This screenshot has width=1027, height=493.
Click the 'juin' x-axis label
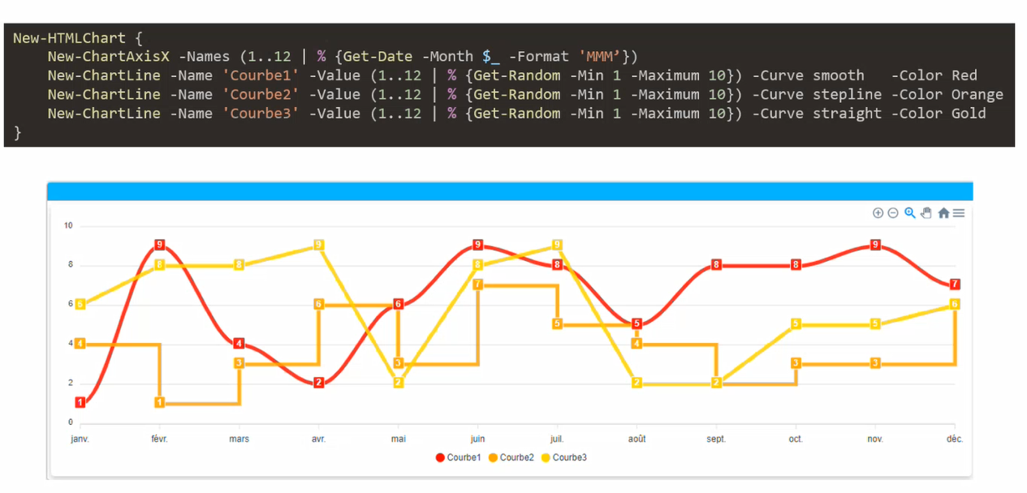click(x=478, y=439)
